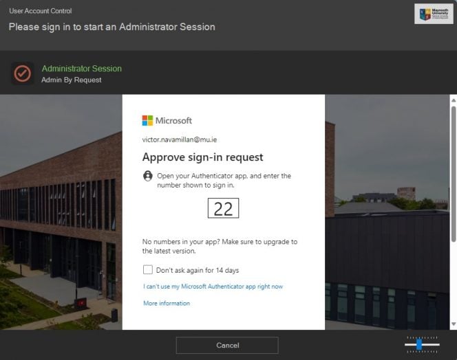Image resolution: width=457 pixels, height=360 pixels.
Task: Click the Approve sign-in request heading
Action: point(202,157)
